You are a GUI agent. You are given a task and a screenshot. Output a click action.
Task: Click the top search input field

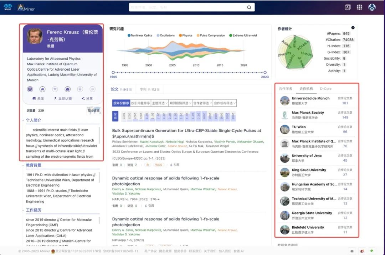tap(188, 7)
